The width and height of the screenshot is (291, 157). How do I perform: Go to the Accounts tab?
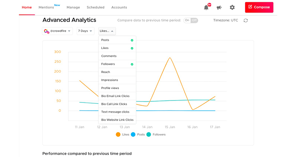(119, 7)
